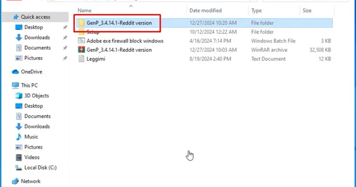Screen dimensions: 356x187
Task: Open the GenP_3.4.14.1-Reddit version folder
Action: coord(119,23)
